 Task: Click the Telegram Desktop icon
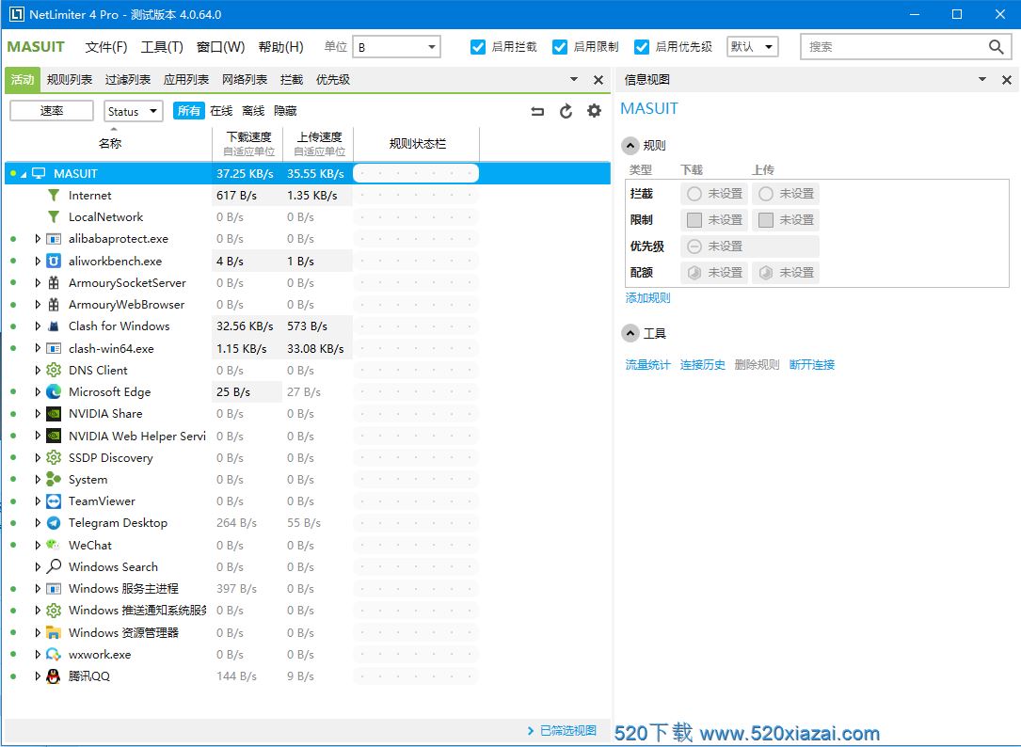coord(54,523)
